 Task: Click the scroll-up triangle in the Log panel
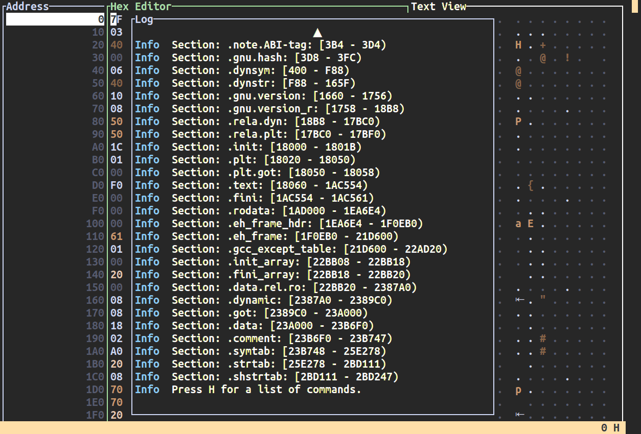(x=317, y=33)
